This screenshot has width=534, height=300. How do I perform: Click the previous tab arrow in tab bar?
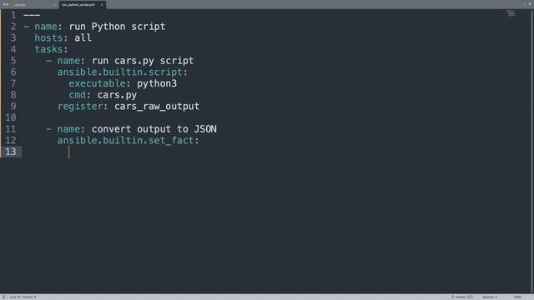coord(3,5)
